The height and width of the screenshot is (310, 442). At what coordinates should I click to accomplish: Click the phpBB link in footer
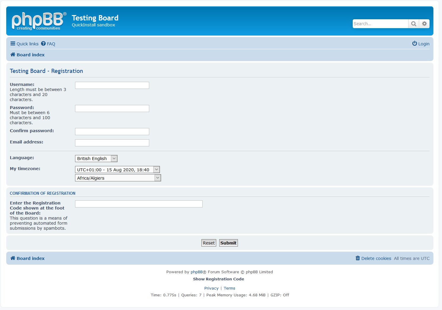[x=196, y=272]
